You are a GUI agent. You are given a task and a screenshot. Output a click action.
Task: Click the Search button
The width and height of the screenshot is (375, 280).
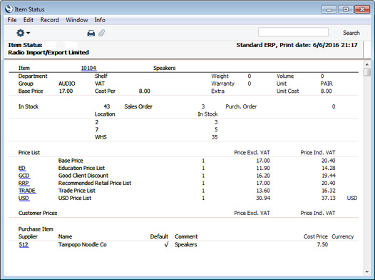[x=351, y=33]
